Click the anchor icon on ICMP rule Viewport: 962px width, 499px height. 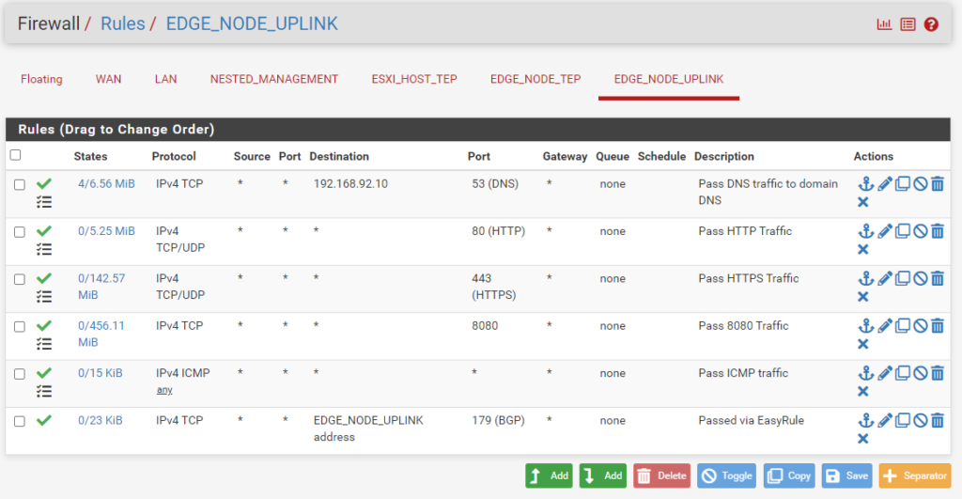pos(865,373)
